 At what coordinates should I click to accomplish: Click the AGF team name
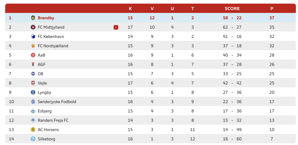click(x=42, y=65)
